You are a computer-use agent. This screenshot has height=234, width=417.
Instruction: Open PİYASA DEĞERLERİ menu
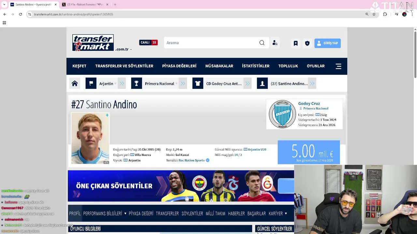coord(179,66)
